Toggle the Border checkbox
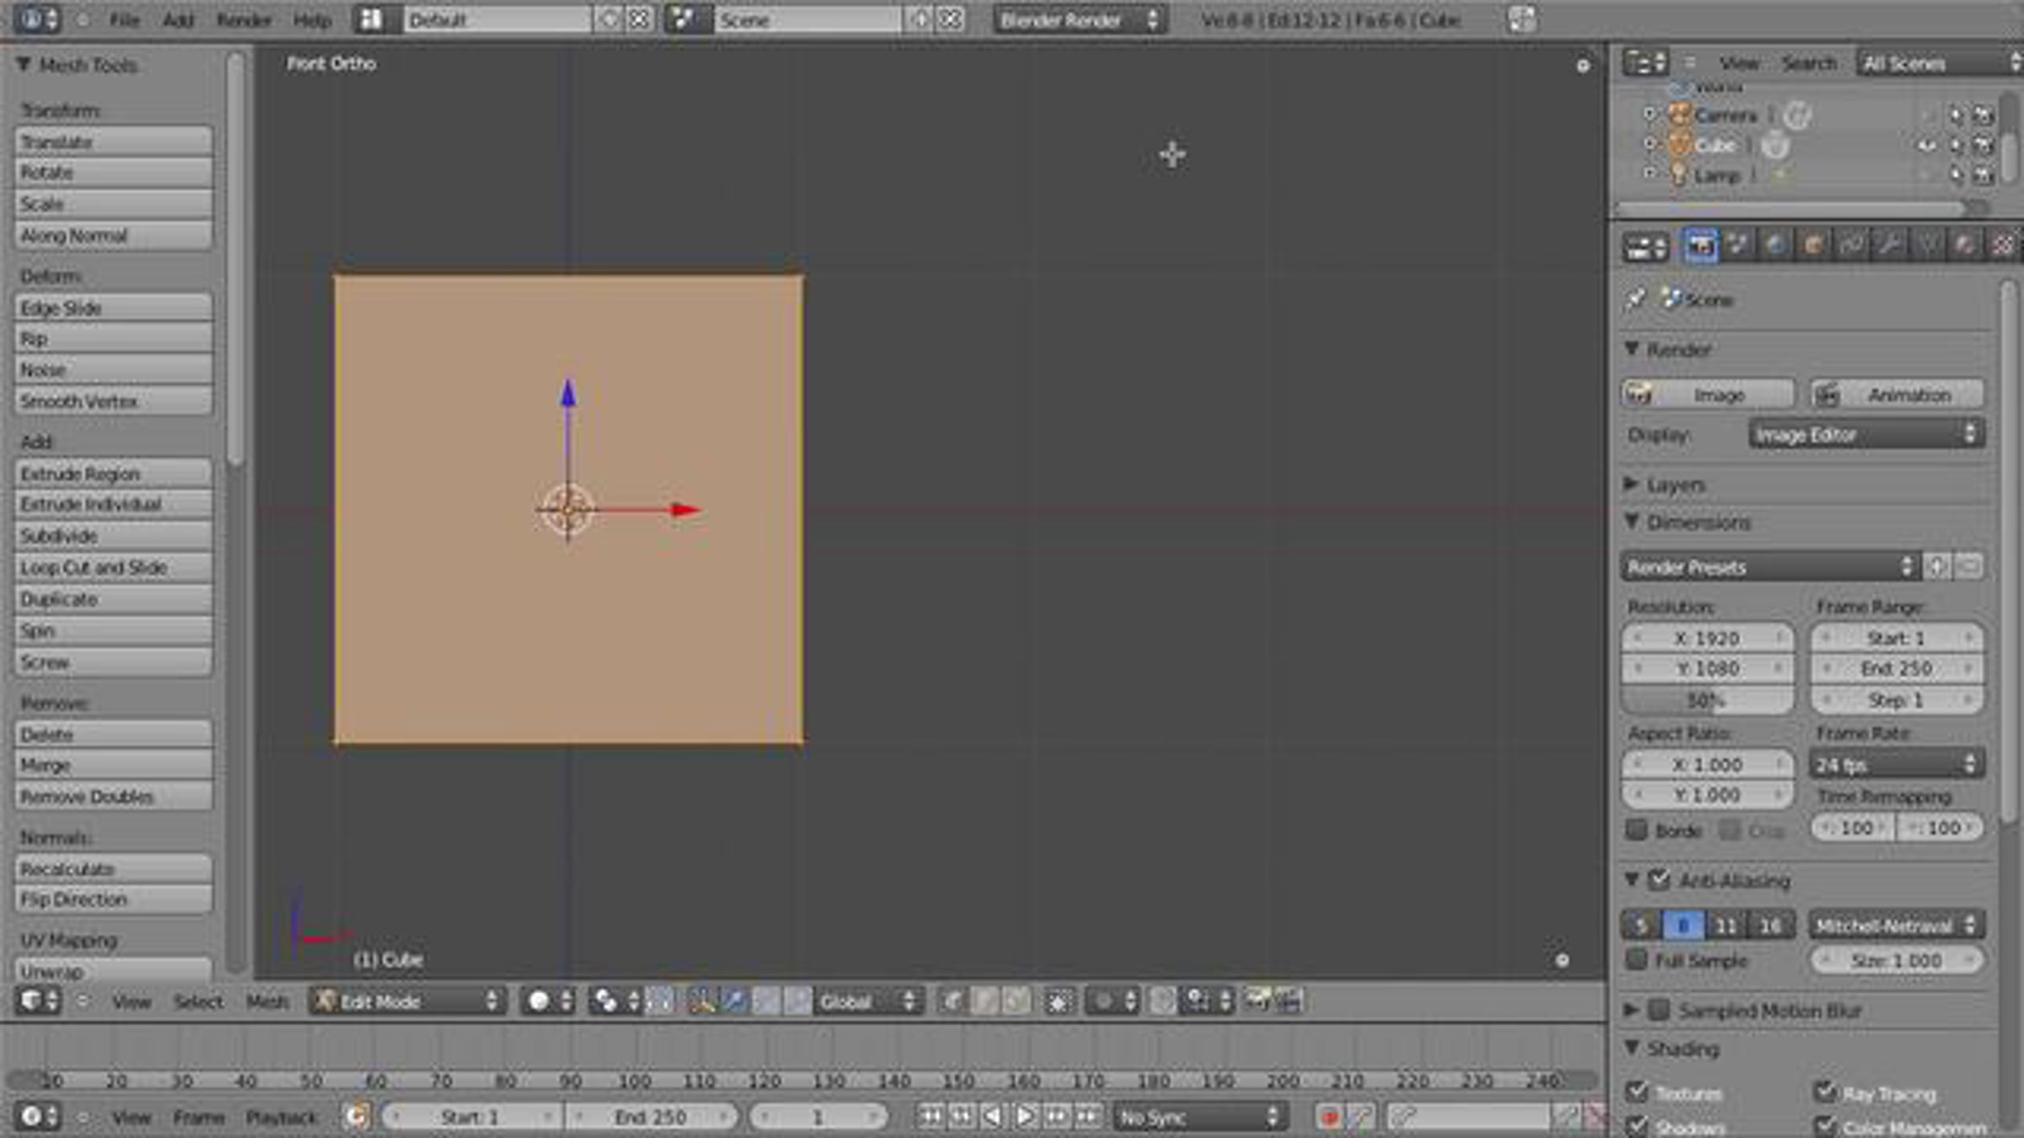The height and width of the screenshot is (1138, 2024). click(x=1637, y=830)
